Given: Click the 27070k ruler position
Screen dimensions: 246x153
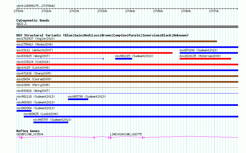Looking at the screenshot, I should 214,11.
